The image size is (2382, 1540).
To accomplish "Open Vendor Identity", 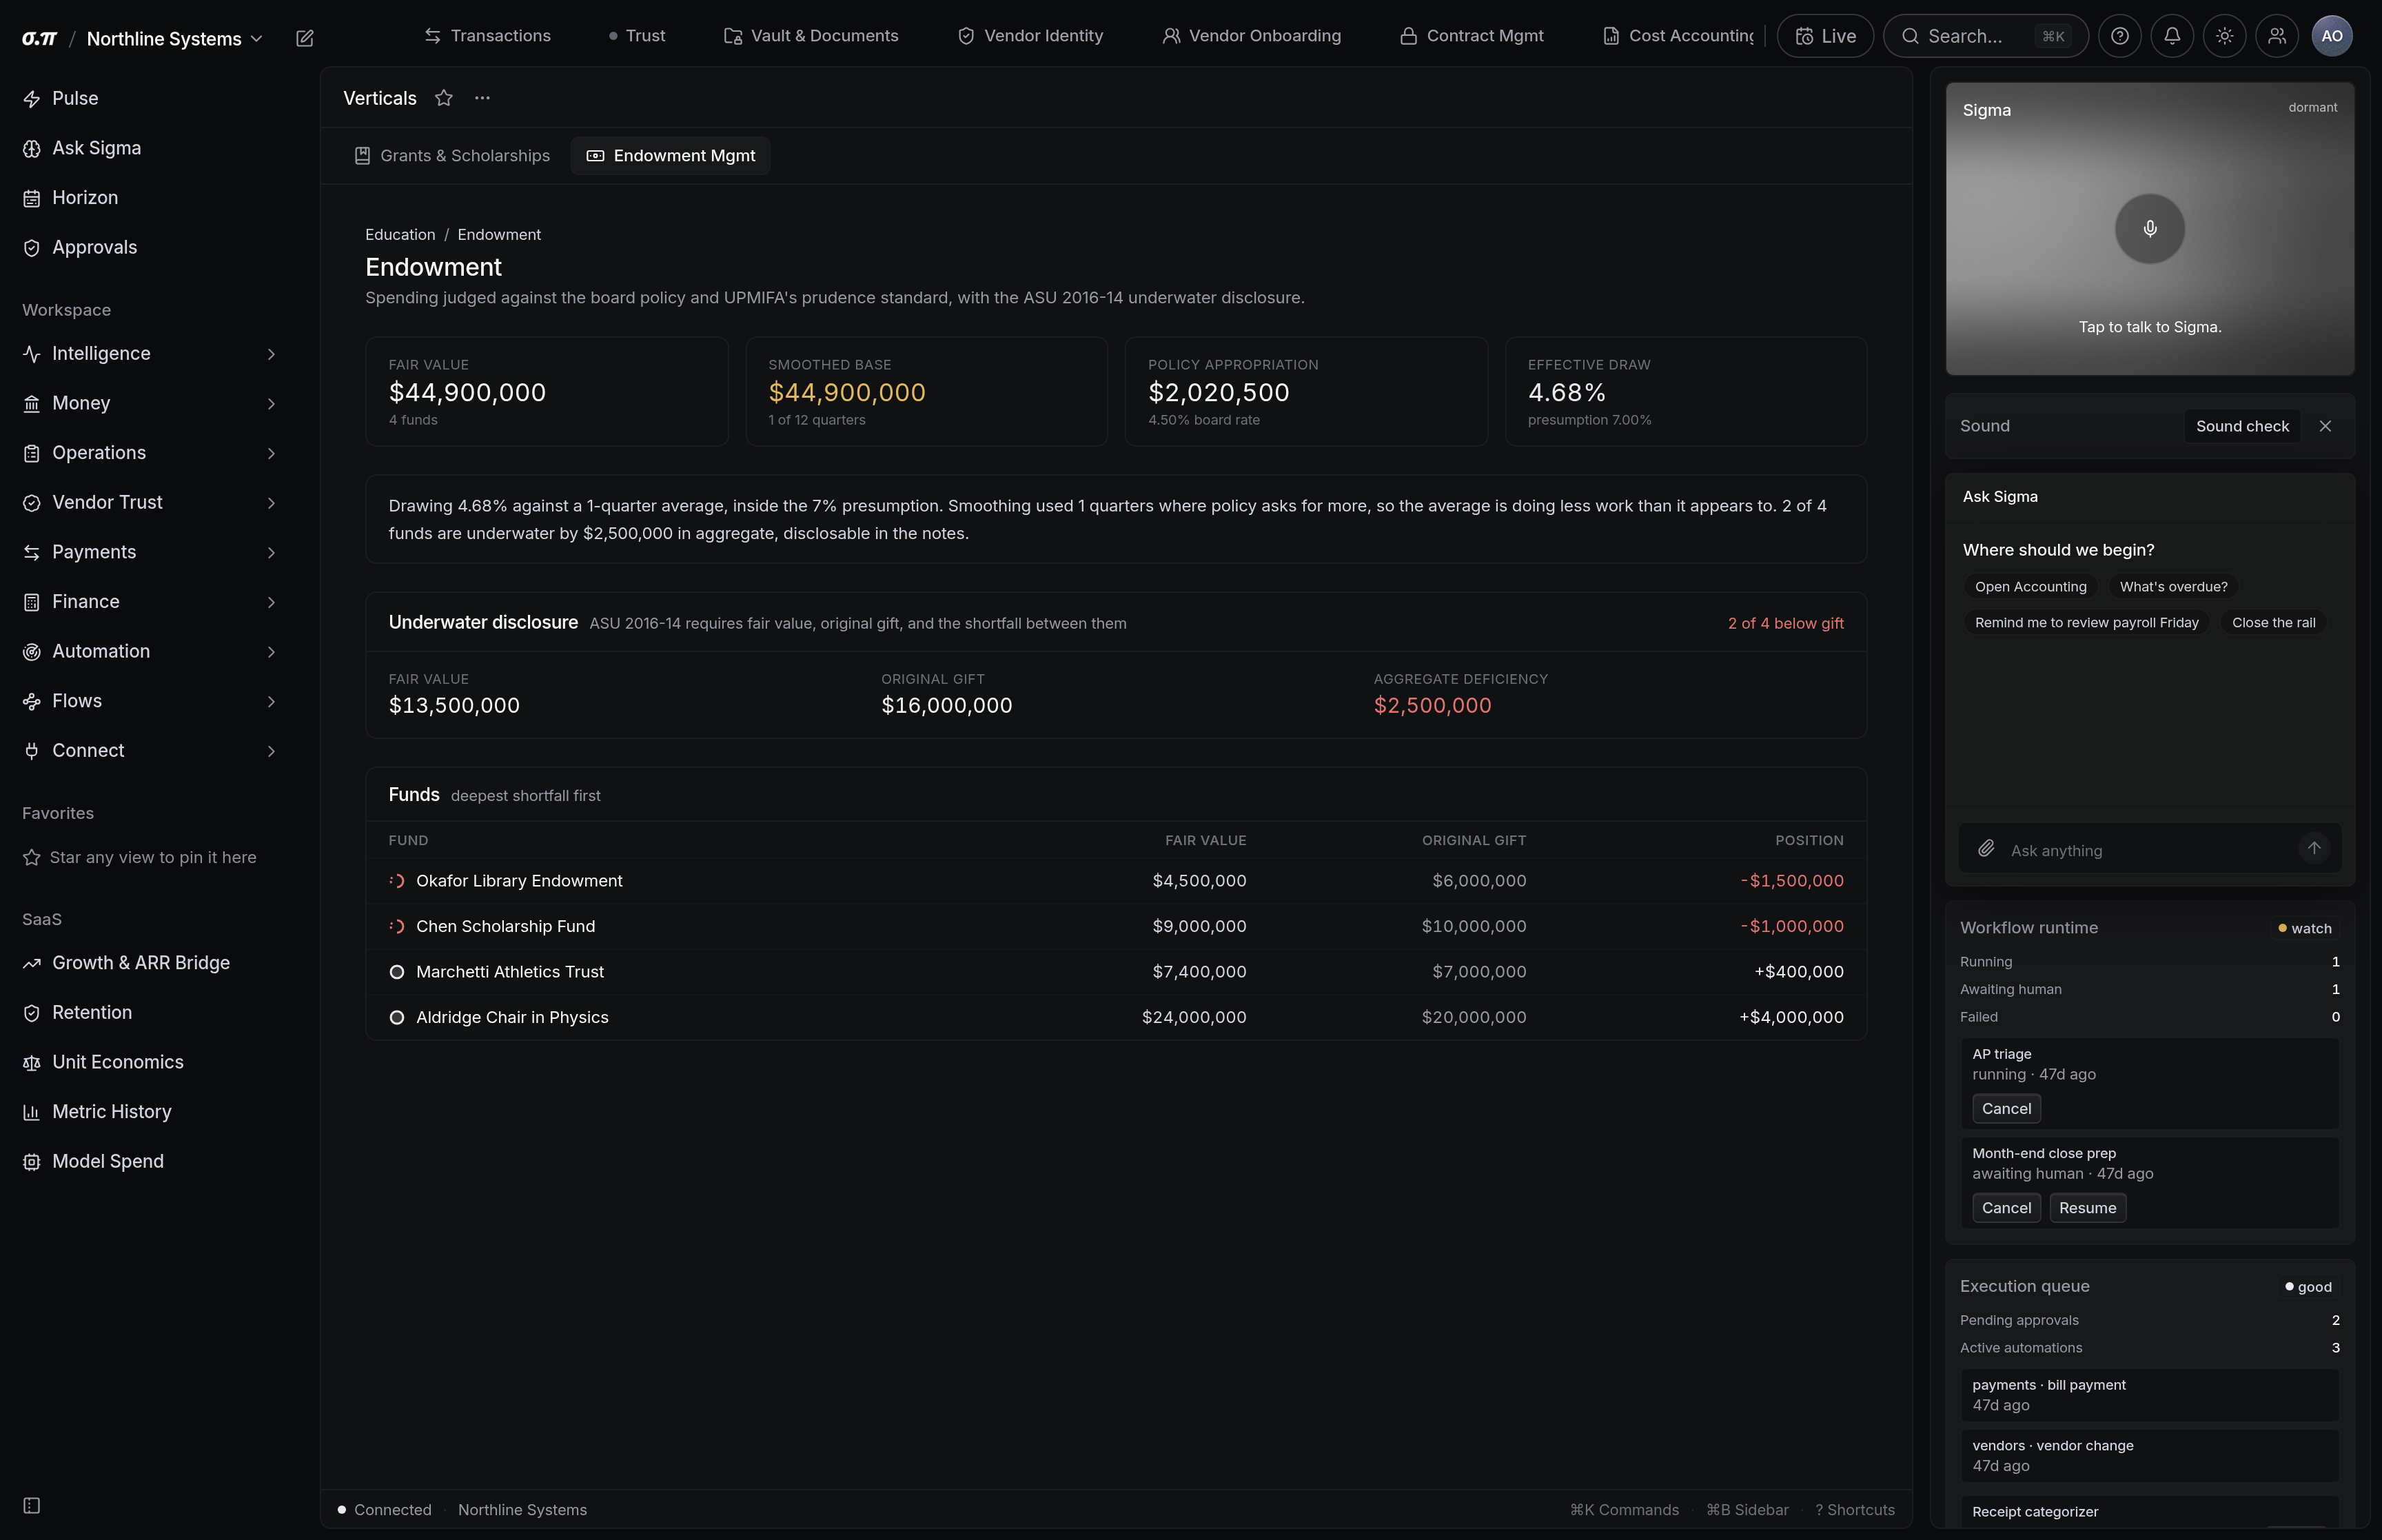I will [x=1030, y=36].
